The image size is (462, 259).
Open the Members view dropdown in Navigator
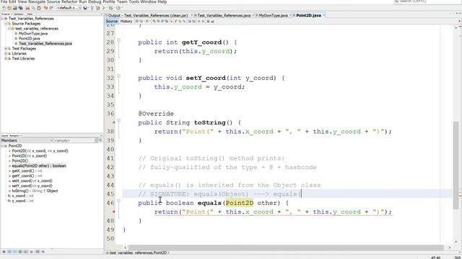coord(27,140)
